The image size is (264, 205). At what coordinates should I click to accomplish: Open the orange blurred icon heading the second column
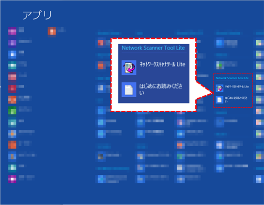(x=52, y=31)
